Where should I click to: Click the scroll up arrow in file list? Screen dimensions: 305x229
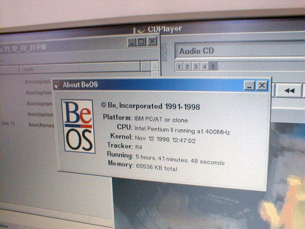pyautogui.click(x=155, y=66)
